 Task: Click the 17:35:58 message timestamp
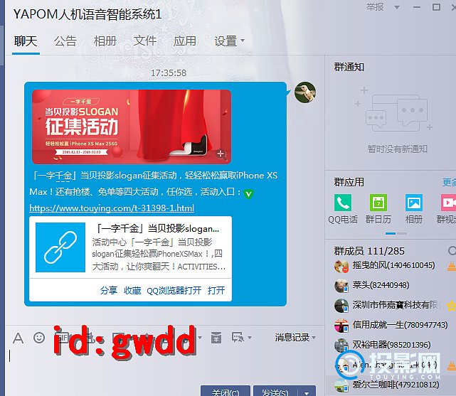[x=169, y=73]
